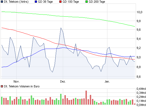Image resolution: width=147 pixels, height=107 pixels.
Task: Click the 'Nov.' axis label
Action: point(17,81)
